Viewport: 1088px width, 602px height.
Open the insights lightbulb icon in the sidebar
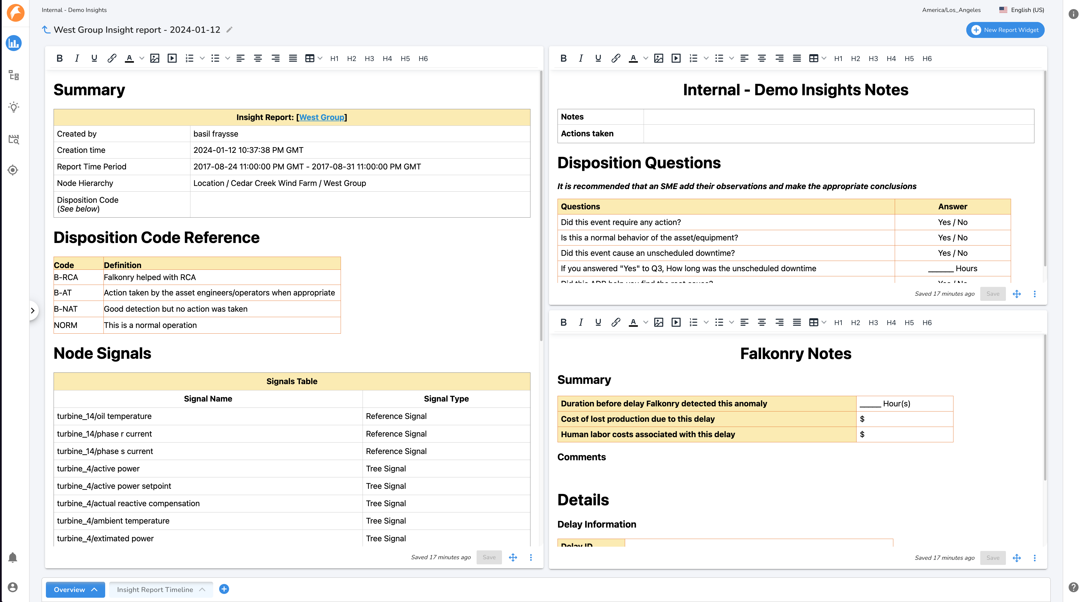14,107
